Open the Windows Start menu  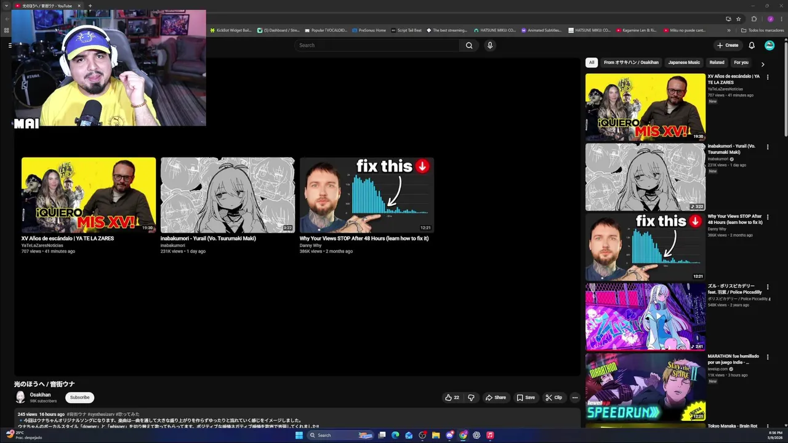coord(299,435)
